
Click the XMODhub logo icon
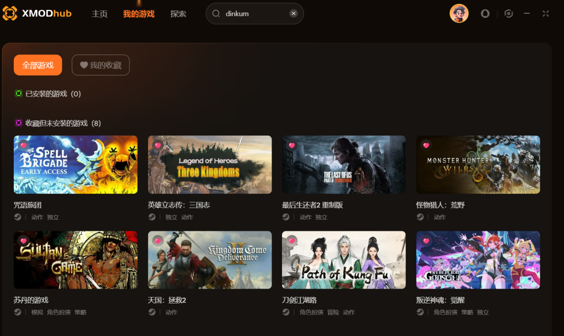[10, 13]
